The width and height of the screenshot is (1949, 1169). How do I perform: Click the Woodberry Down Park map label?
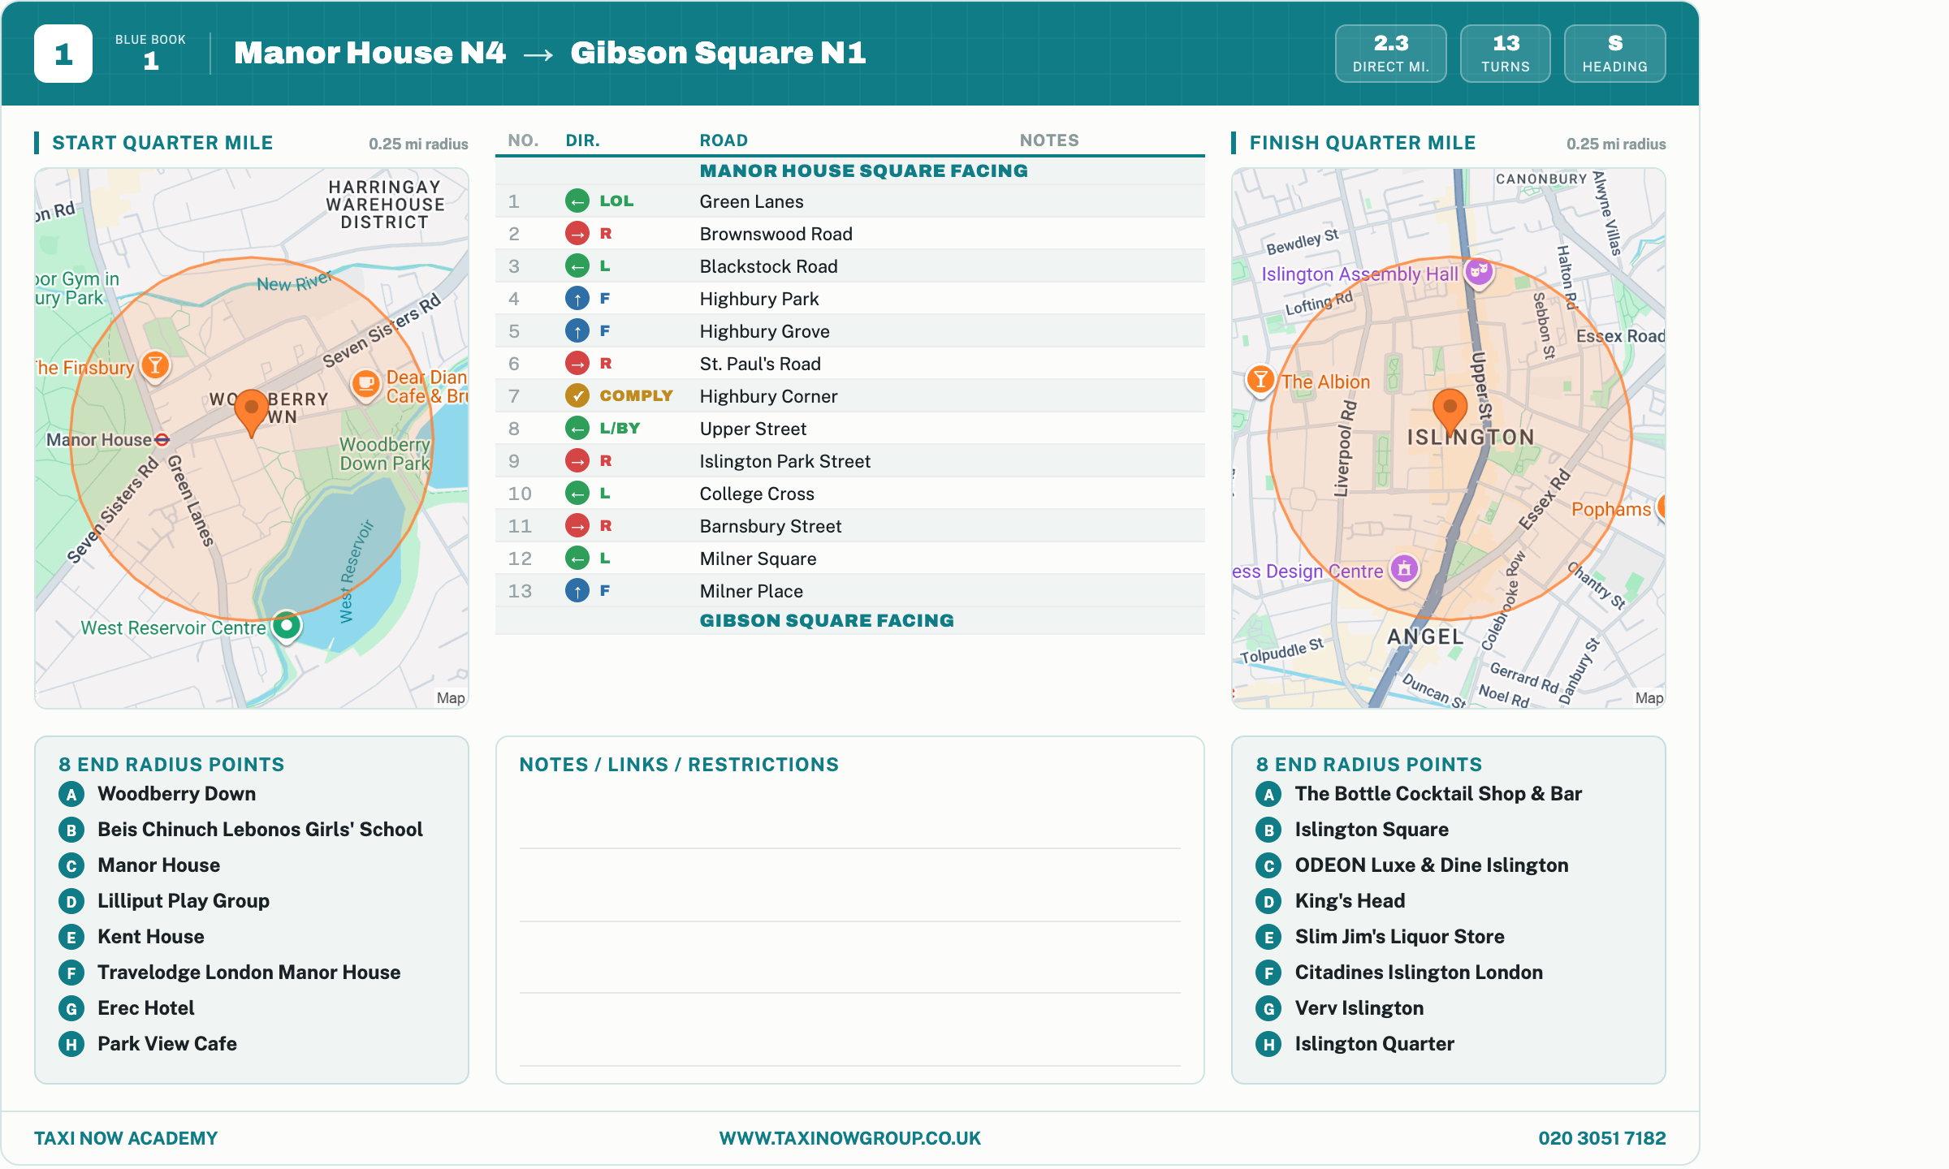click(x=384, y=454)
